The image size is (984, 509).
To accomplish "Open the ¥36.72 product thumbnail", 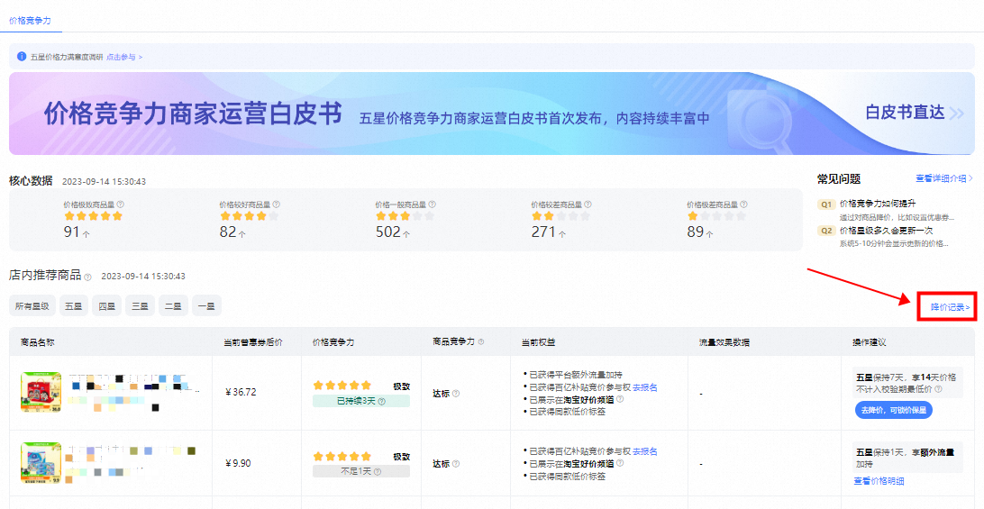I will pyautogui.click(x=41, y=393).
